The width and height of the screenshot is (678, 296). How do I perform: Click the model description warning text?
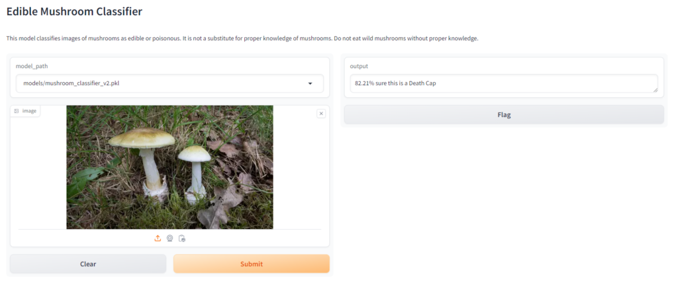pos(242,38)
